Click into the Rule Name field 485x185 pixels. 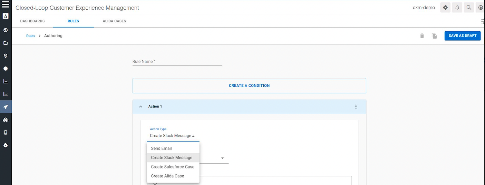click(x=177, y=62)
